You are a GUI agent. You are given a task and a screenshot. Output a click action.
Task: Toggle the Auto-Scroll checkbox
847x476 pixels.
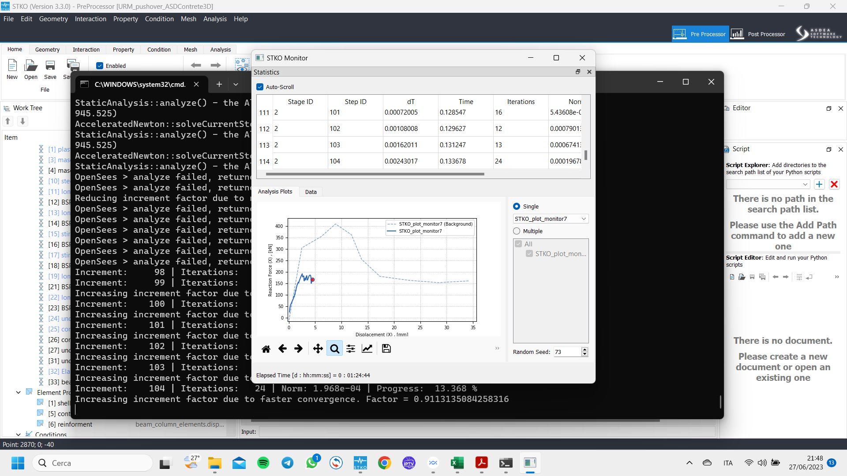(x=260, y=87)
